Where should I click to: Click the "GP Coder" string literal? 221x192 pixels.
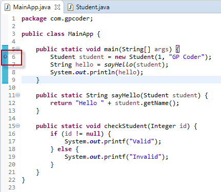click(x=187, y=57)
